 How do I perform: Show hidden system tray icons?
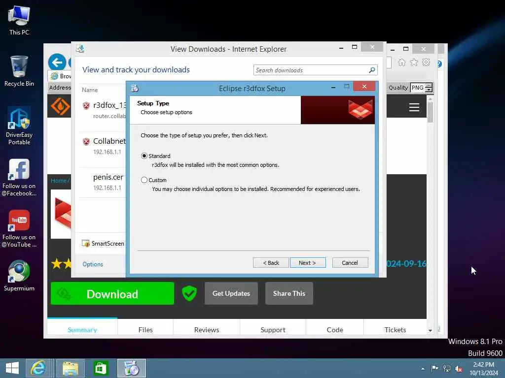point(423,369)
